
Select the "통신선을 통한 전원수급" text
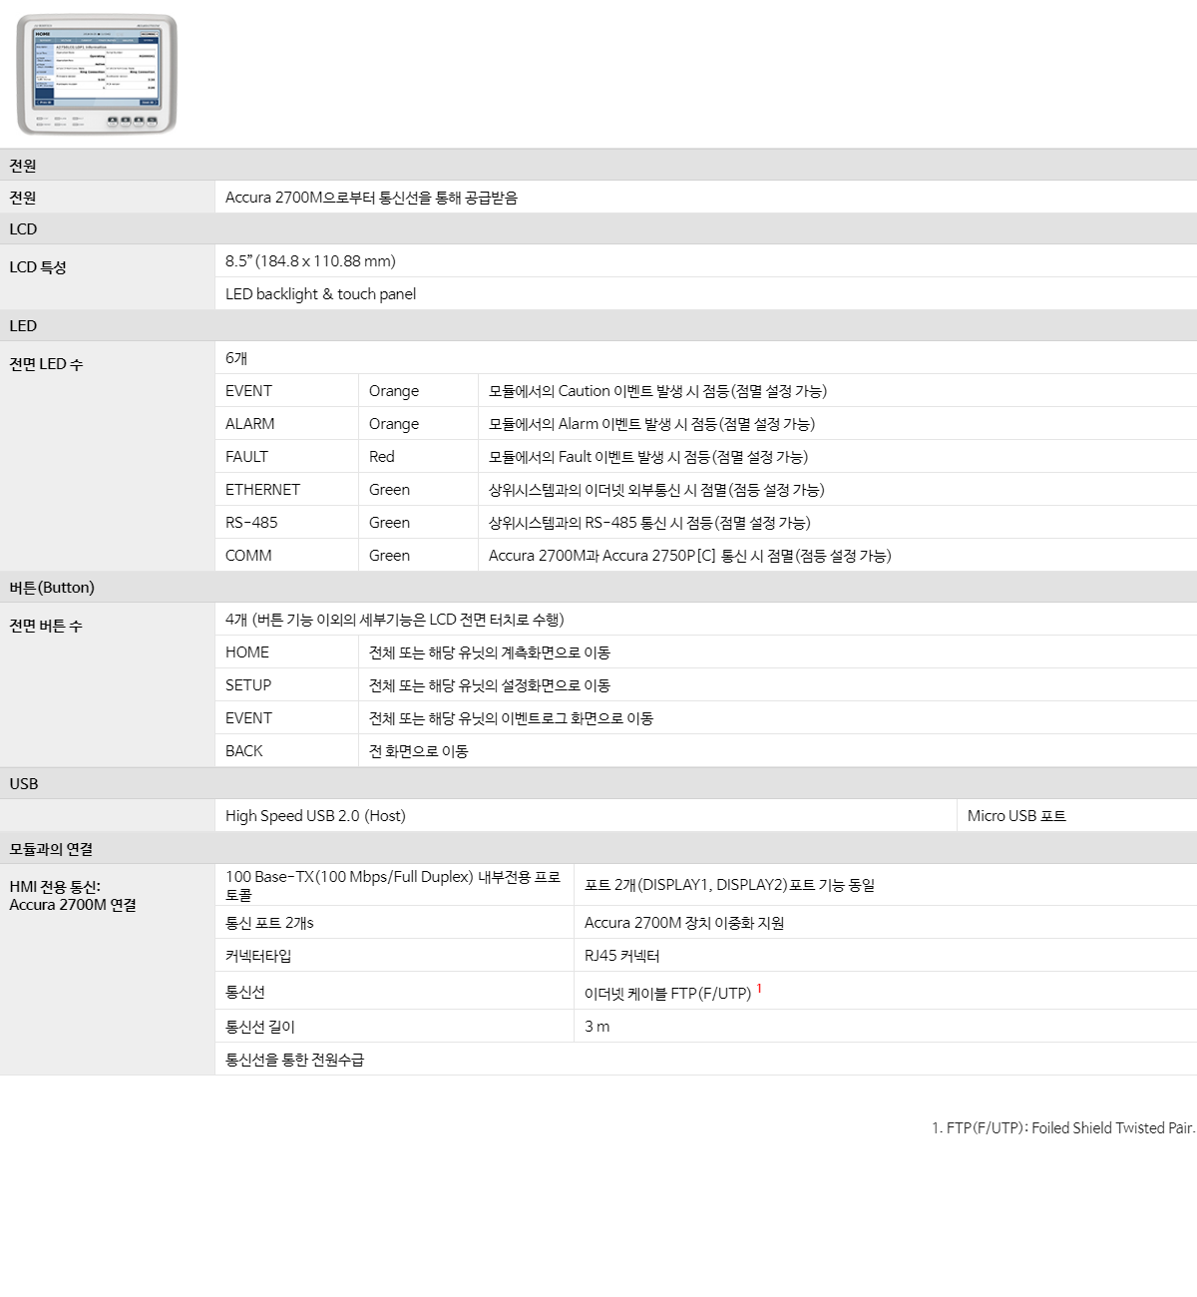click(294, 1060)
